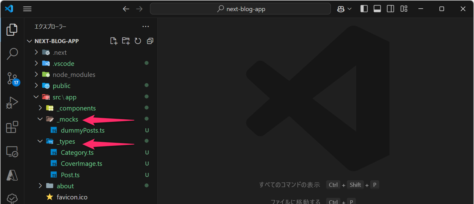The height and width of the screenshot is (204, 474).
Task: Open the Azure view in activity bar
Action: click(12, 175)
